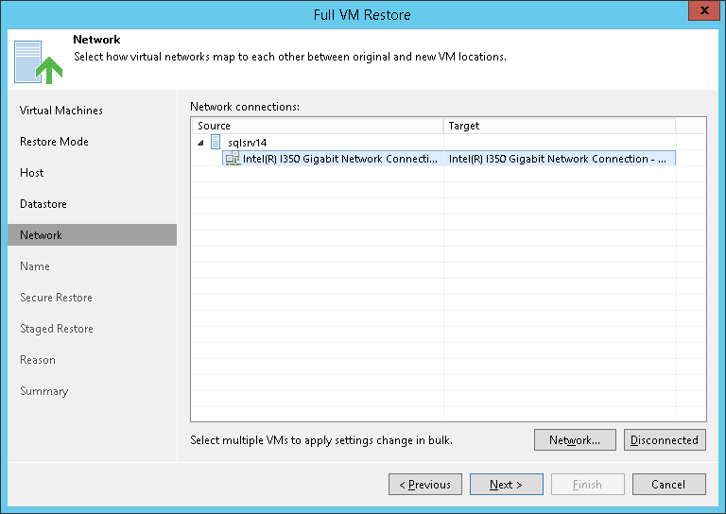The height and width of the screenshot is (514, 726).
Task: Go to the Restore Mode step
Action: click(54, 142)
